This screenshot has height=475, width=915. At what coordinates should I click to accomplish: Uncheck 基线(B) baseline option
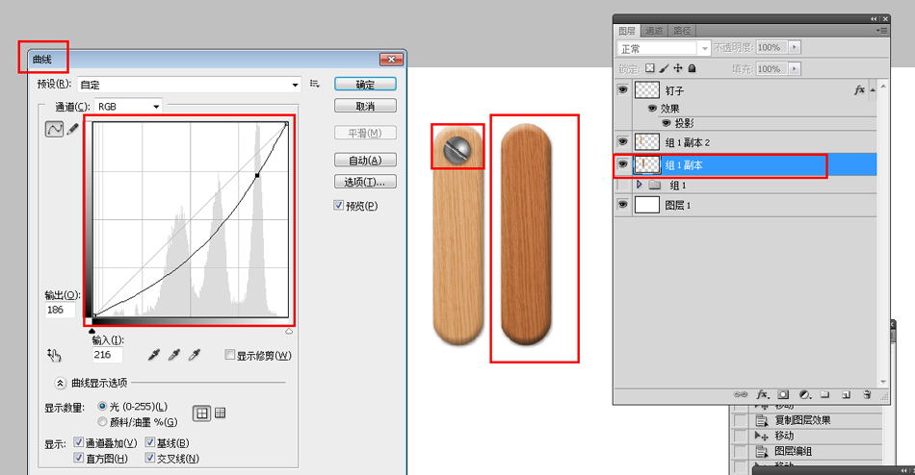click(x=150, y=442)
